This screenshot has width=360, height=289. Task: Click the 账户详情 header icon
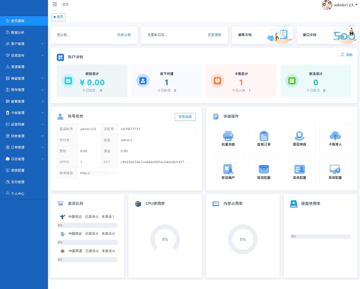[60, 57]
